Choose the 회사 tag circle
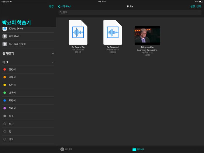The image size is (204, 153). [5, 124]
